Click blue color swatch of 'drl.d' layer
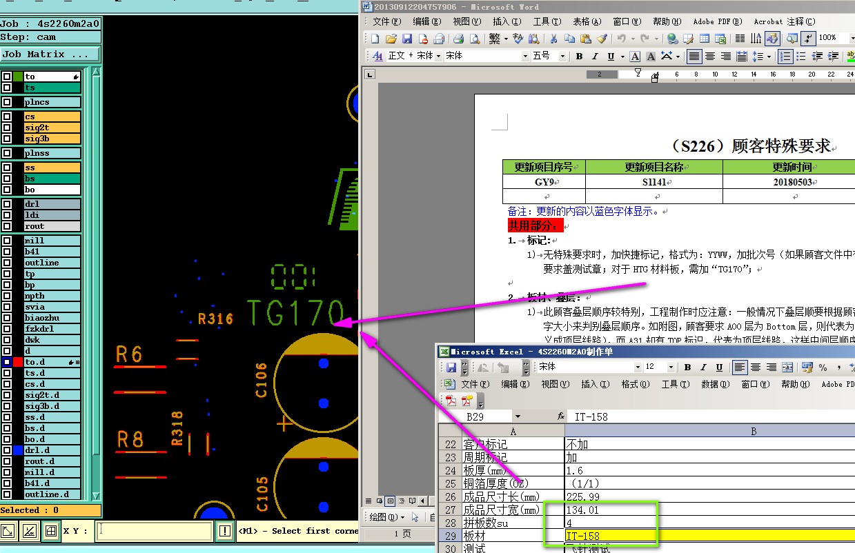The width and height of the screenshot is (855, 553). [x=18, y=450]
